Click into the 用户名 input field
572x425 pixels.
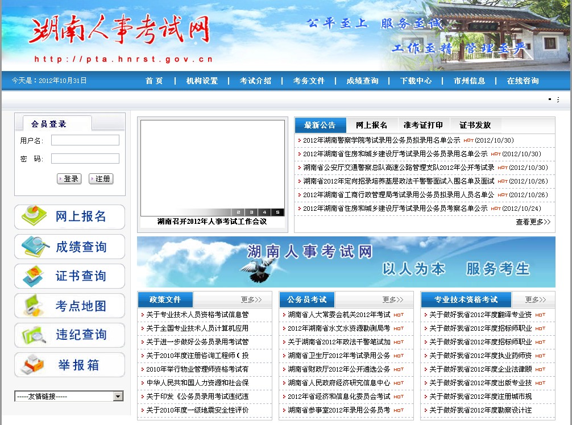(85, 140)
